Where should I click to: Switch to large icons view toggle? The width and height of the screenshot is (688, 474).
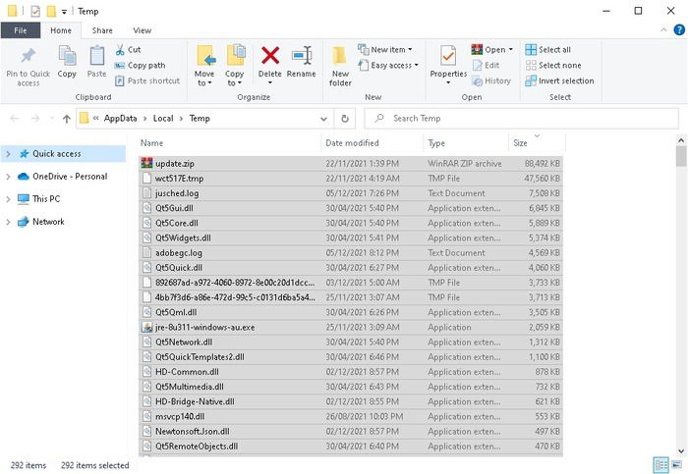(677, 464)
